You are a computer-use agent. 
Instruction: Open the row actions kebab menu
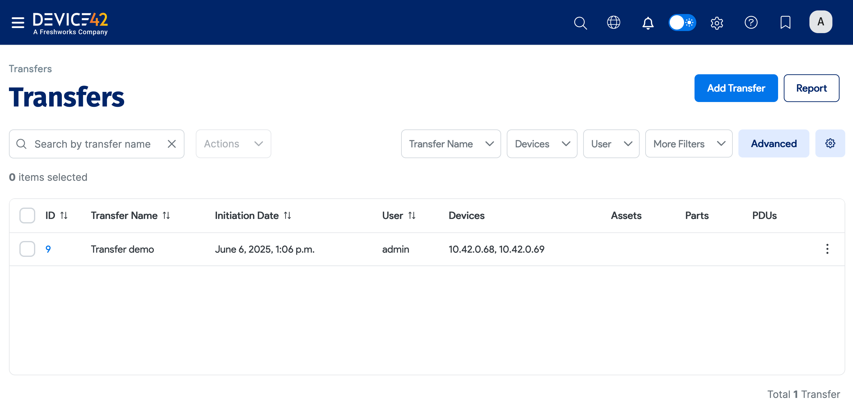pyautogui.click(x=827, y=249)
